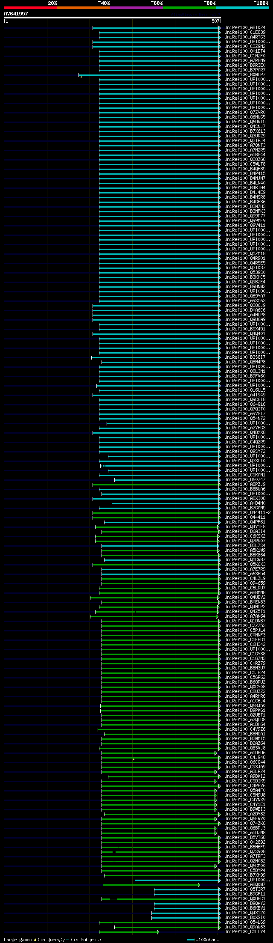Select hit UniRef100_C7Z753
The width and height of the screenshot is (273, 943).
[245, 626]
